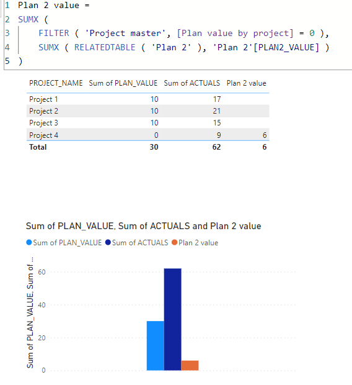This screenshot has width=352, height=385.
Task: Click the Sum of ACTUALS legend label
Action: pos(140,243)
